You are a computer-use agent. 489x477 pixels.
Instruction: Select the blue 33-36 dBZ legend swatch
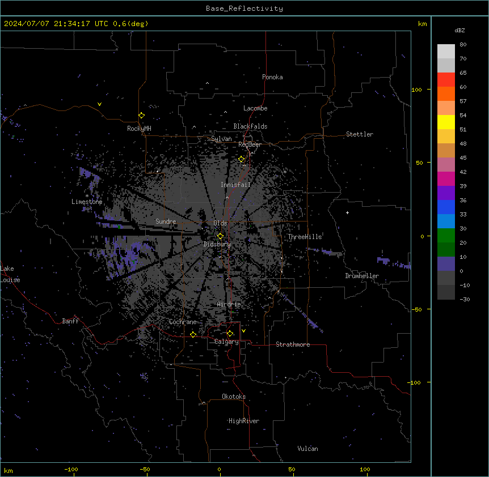[446, 207]
